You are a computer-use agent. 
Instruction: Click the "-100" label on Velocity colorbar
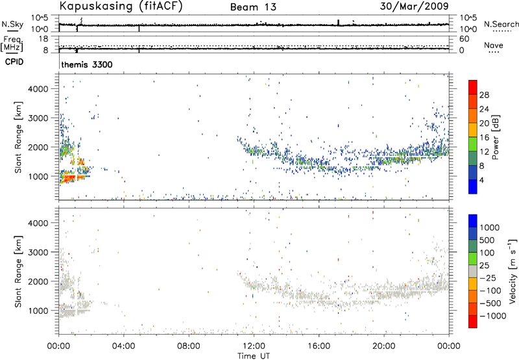click(490, 290)
